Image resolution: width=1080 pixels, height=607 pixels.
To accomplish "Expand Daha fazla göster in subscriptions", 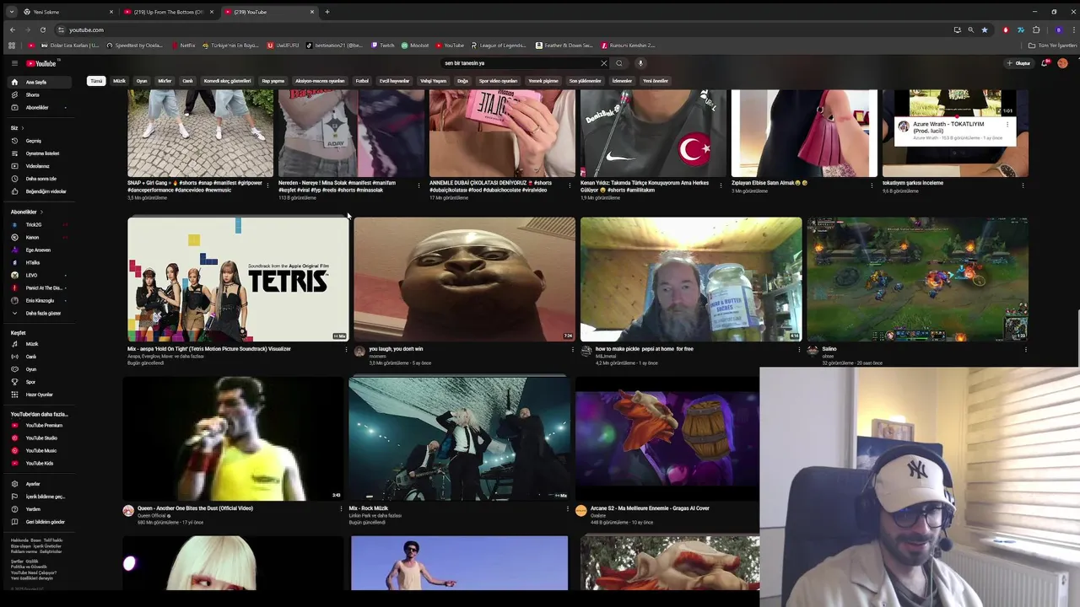I will pyautogui.click(x=42, y=313).
